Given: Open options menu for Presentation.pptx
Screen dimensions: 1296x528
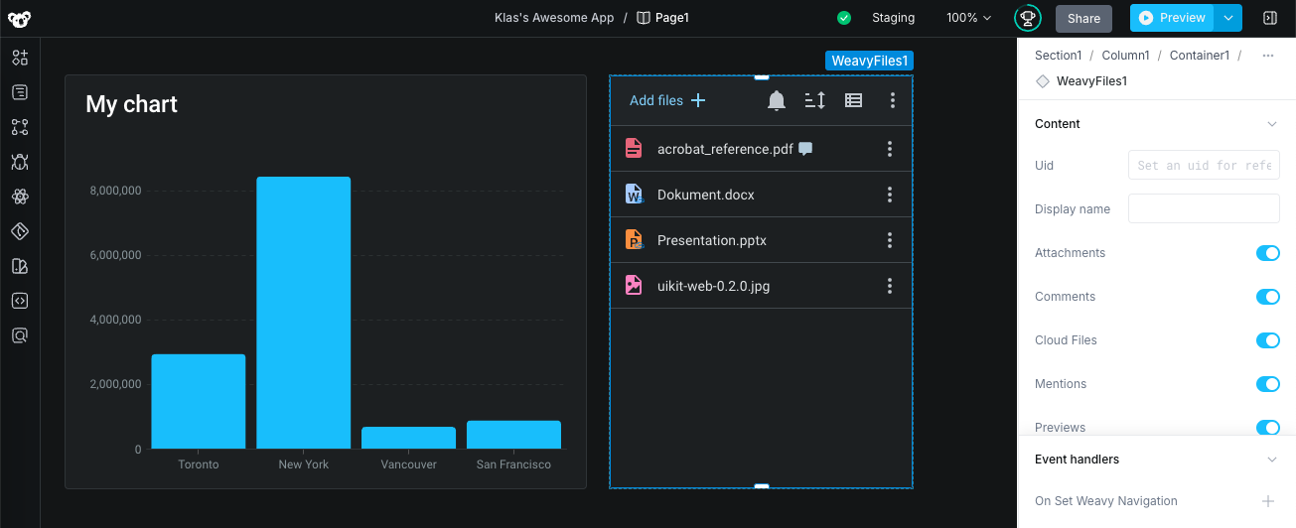Looking at the screenshot, I should pos(890,240).
